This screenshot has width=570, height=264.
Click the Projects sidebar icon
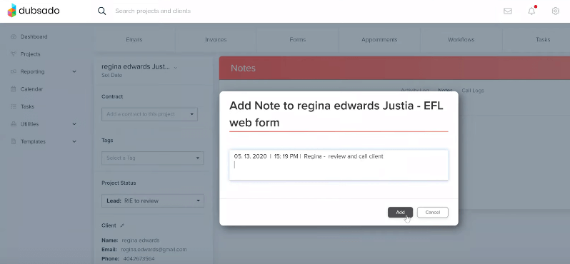pos(14,54)
